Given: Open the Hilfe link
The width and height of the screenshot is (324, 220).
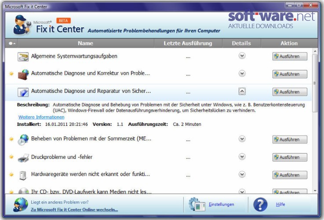Looking at the screenshot, I should (280, 205).
